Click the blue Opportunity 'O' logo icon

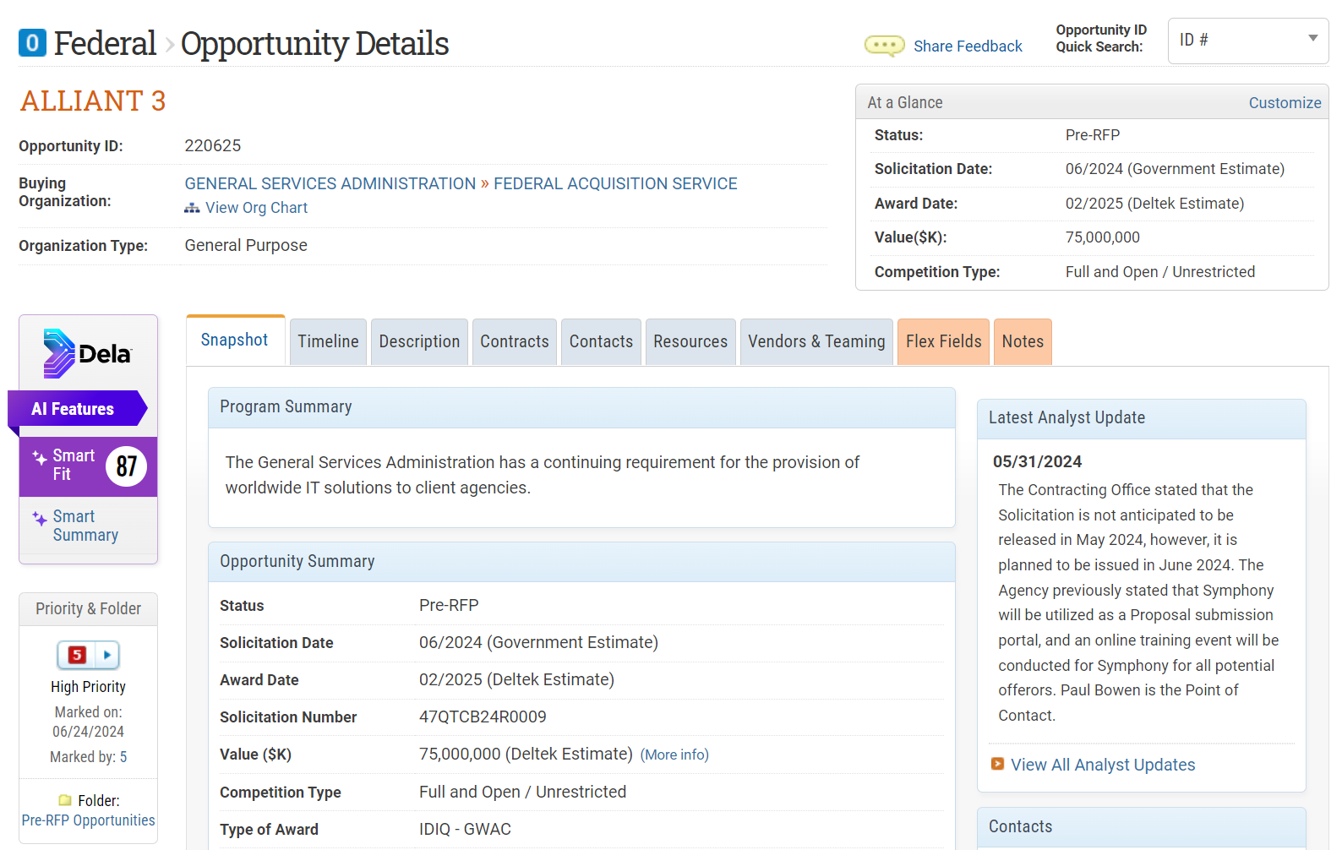[32, 43]
